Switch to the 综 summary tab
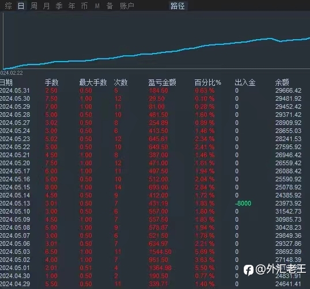Screen dimensions: 310x289 (8, 6)
